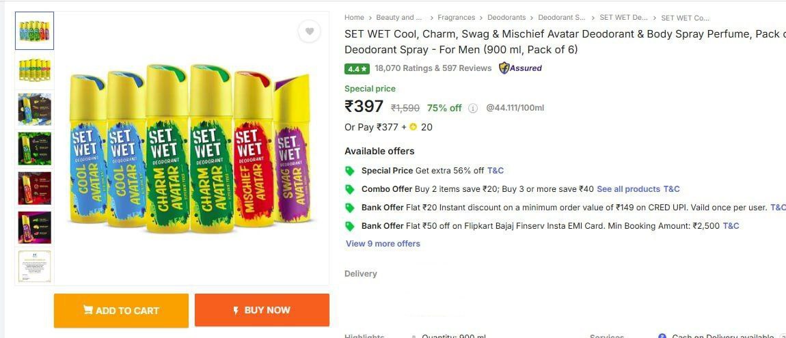Open Fragrances breadcrumb link
786x338 pixels.
[456, 18]
